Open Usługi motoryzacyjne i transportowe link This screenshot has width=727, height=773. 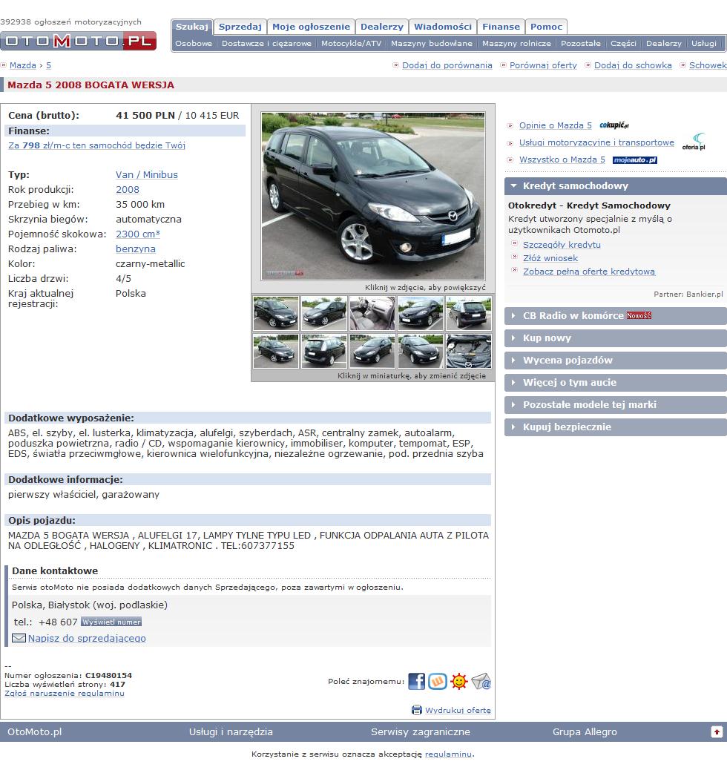tap(596, 142)
